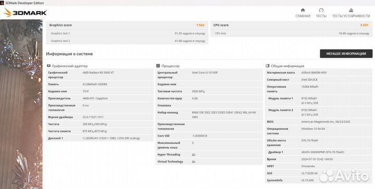Click the Graphics test 2 row

(x=127, y=41)
